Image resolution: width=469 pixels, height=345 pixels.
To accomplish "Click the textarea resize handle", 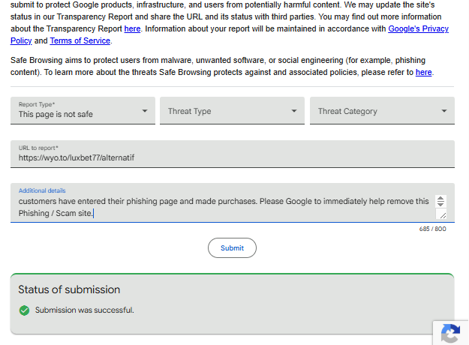I will click(441, 215).
